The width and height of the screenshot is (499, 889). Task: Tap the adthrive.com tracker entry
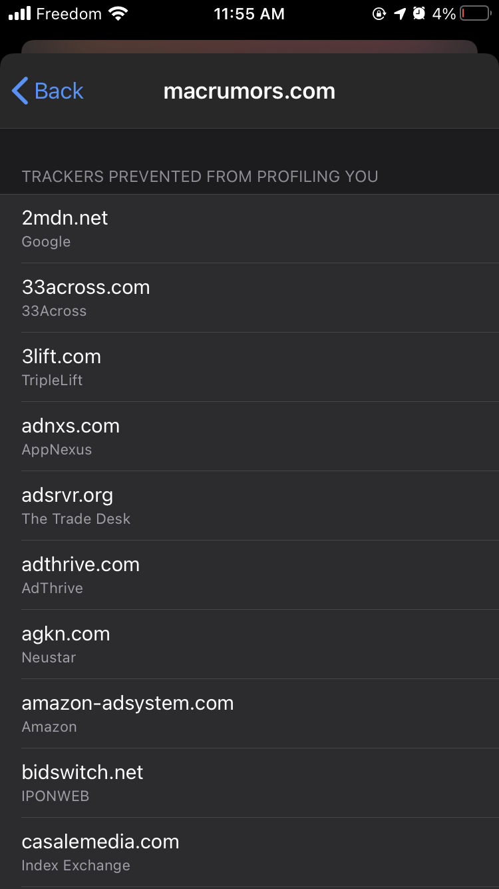click(249, 575)
